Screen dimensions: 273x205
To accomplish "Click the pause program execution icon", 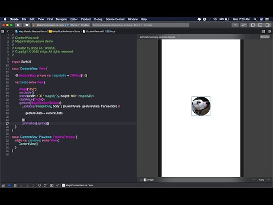I will pos(15,185).
